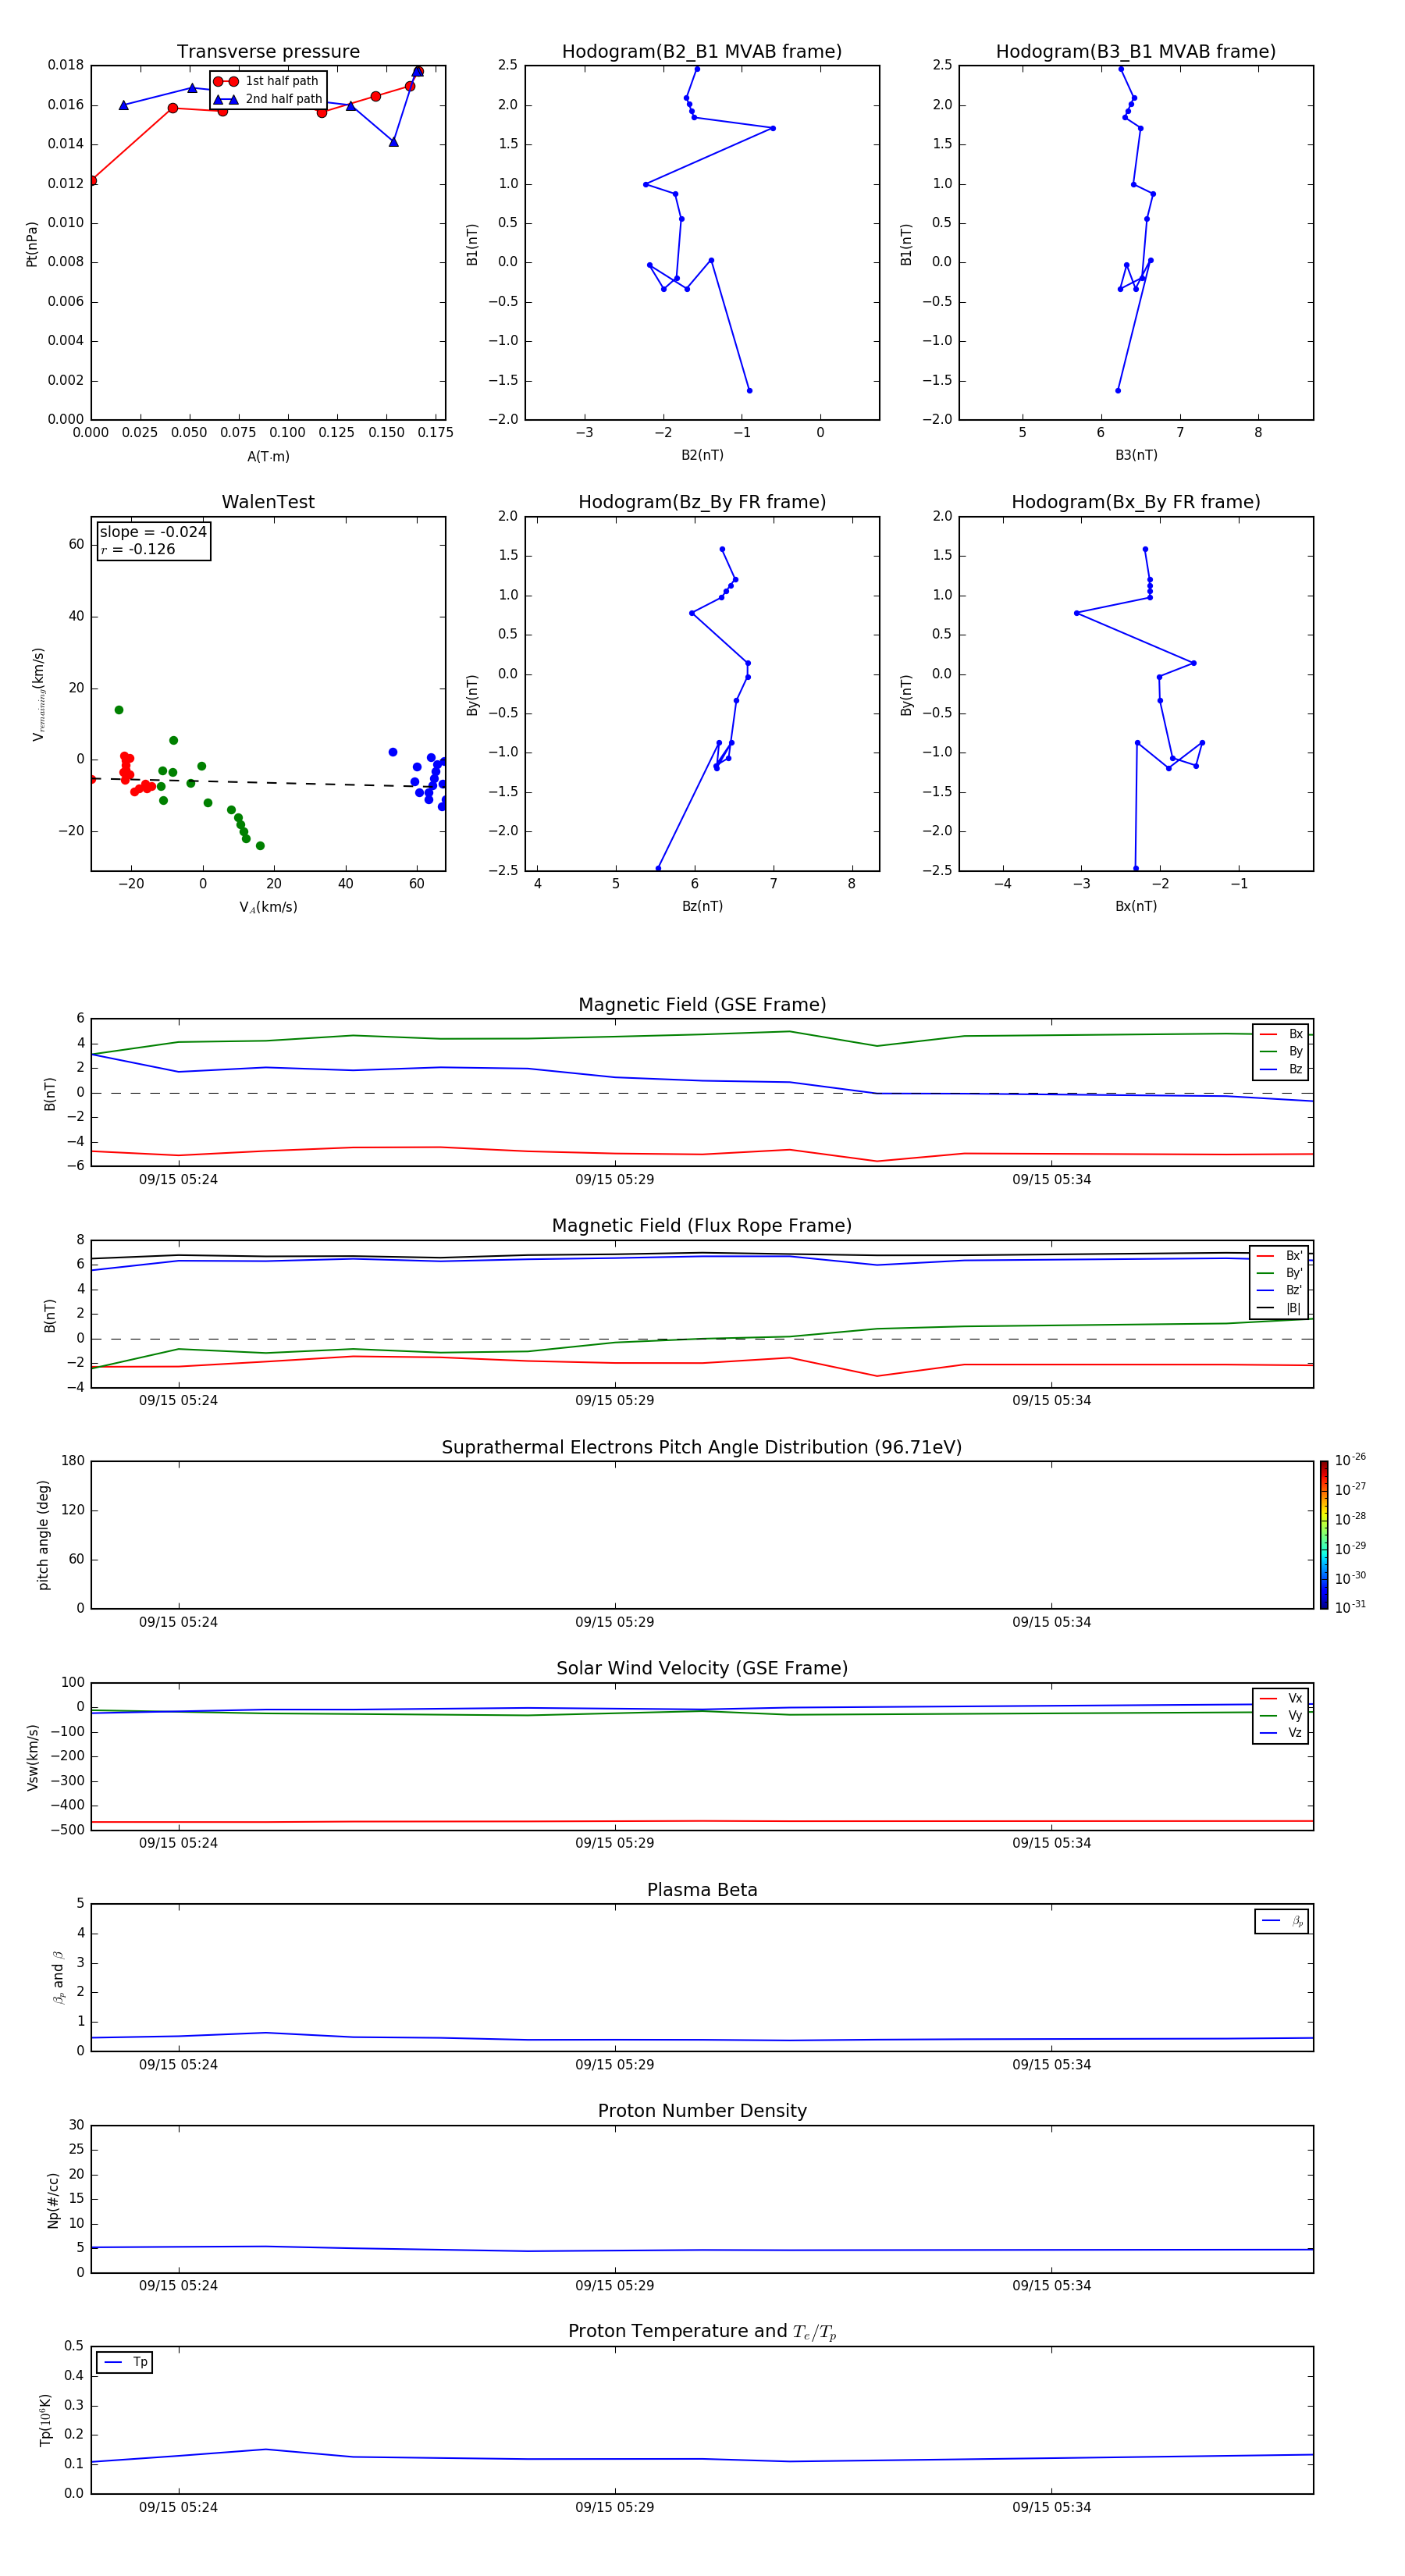Click the "Bz(nT)" x-axis label
The image size is (1405, 2576).
pos(702,906)
